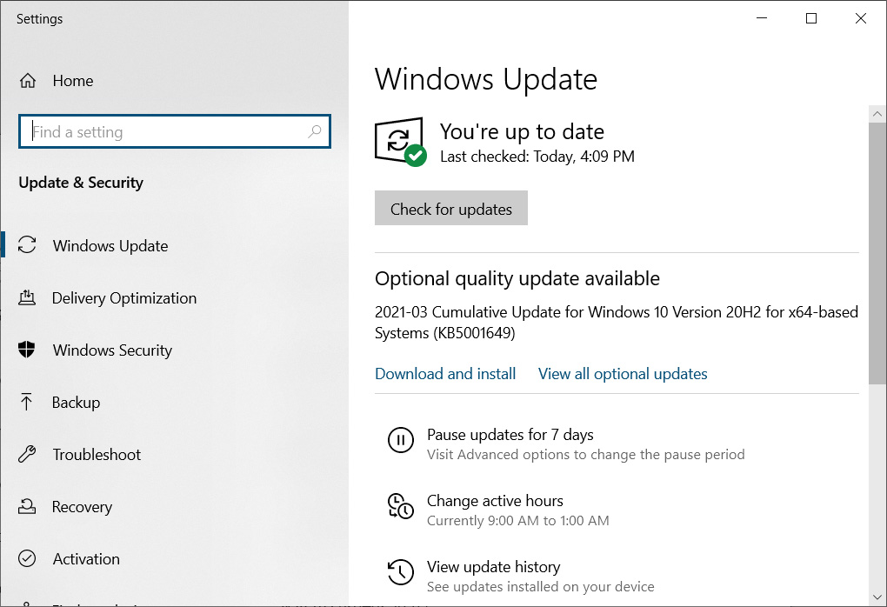Click the 'Update & Security' section heading
The height and width of the screenshot is (607, 887).
tap(81, 183)
